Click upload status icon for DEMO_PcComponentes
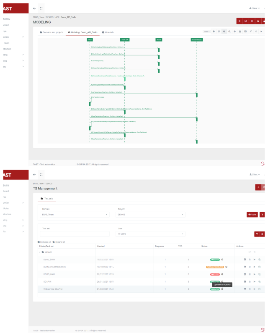Image resolution: width=268 pixels, height=336 pixels. coord(226,267)
